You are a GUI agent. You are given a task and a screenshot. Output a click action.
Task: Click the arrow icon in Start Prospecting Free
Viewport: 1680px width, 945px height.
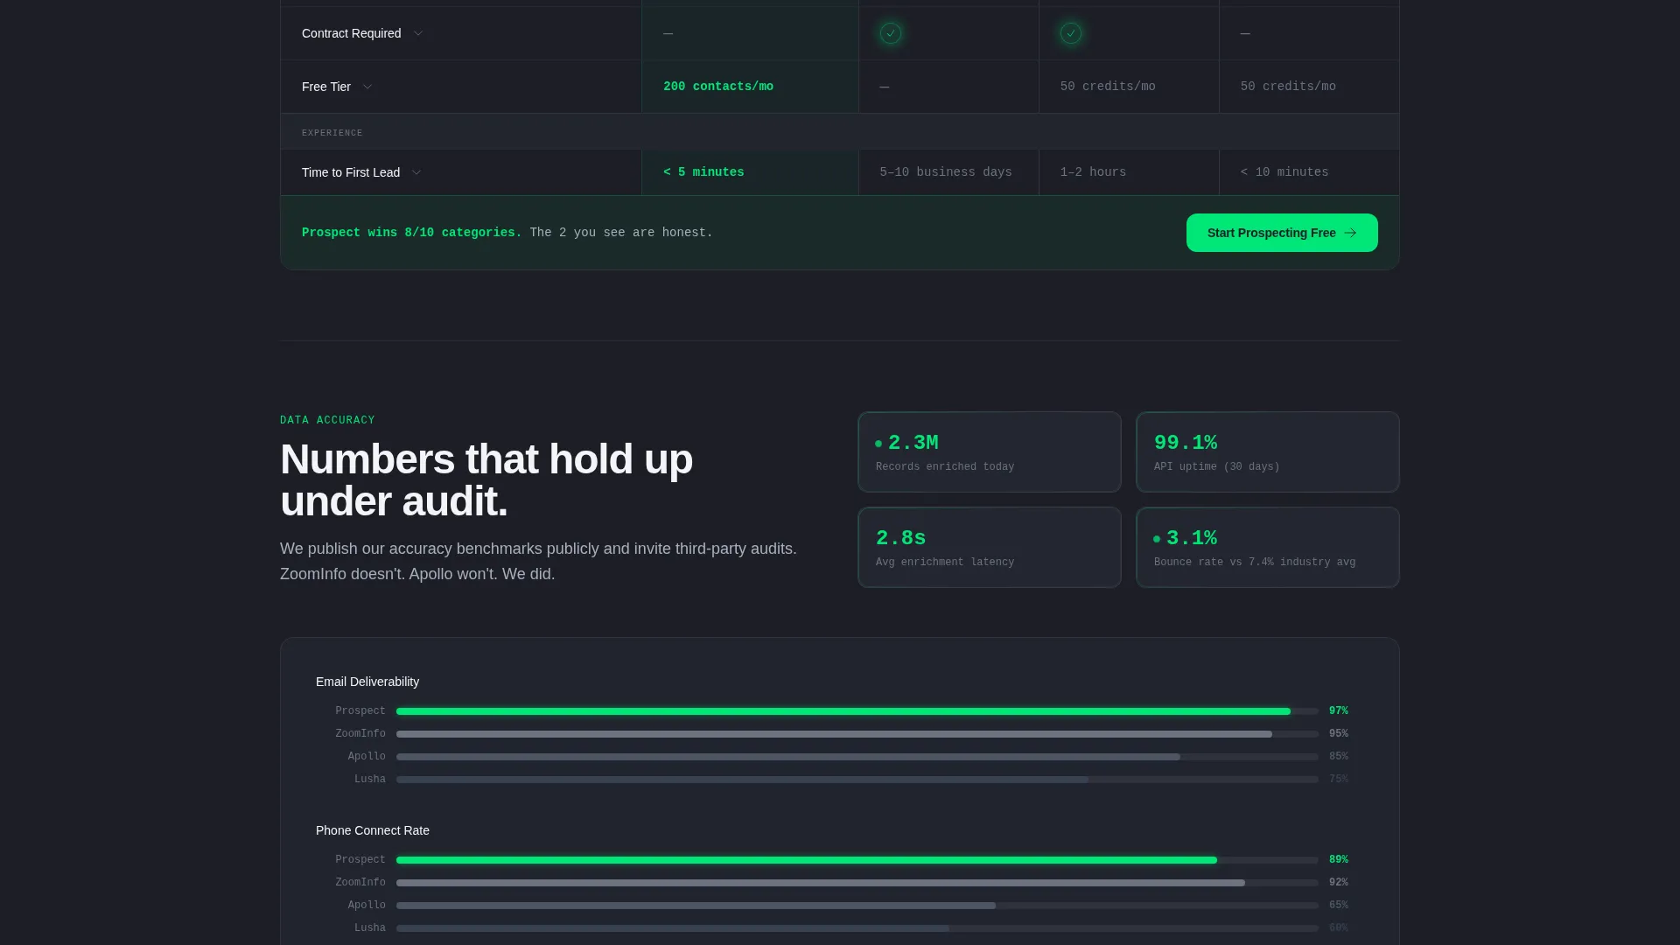[x=1350, y=233]
